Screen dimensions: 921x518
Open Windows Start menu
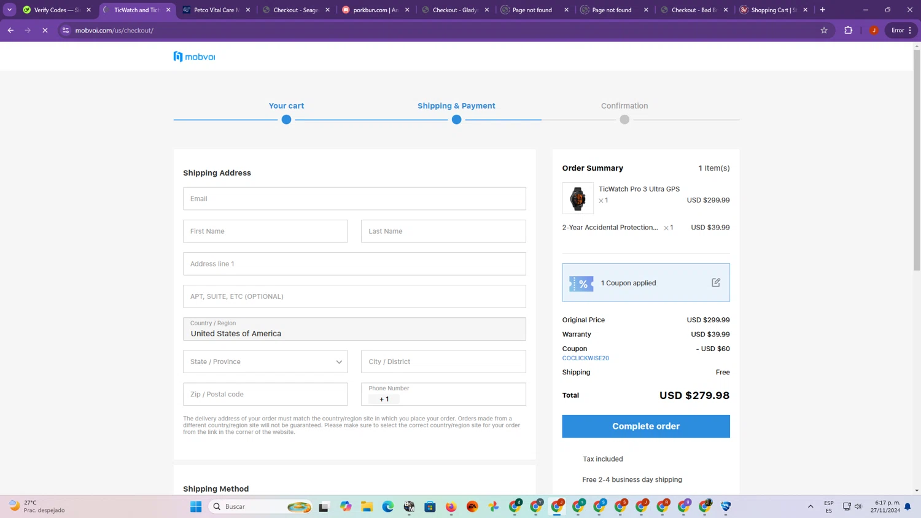[196, 506]
